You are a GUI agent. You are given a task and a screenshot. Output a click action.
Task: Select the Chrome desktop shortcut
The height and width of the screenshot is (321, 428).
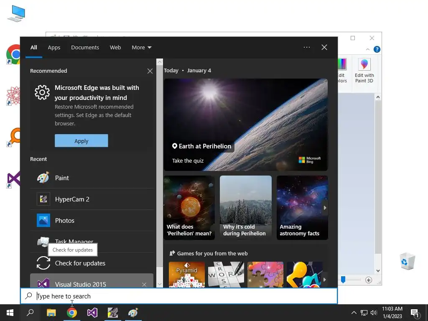coord(13,54)
